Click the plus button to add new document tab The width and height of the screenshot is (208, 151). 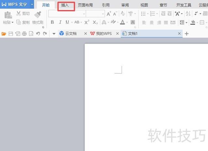tap(186, 34)
